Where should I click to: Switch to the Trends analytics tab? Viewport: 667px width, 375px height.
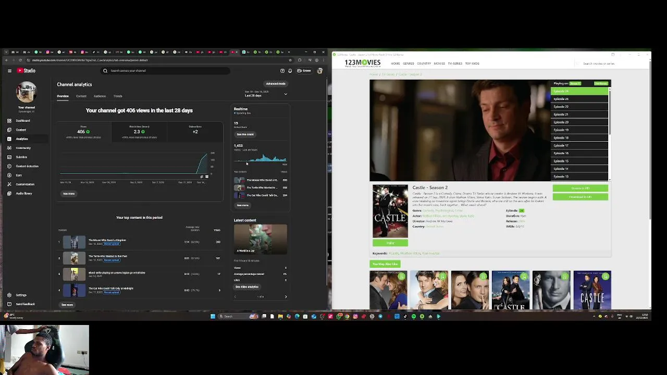[118, 96]
